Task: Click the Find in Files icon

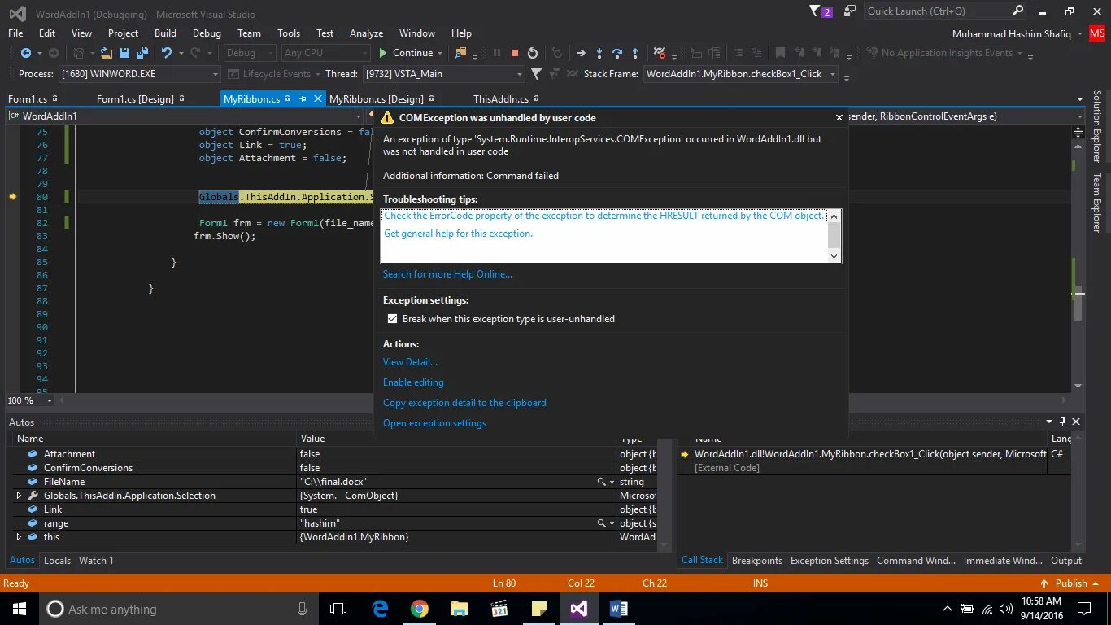Action: point(461,53)
